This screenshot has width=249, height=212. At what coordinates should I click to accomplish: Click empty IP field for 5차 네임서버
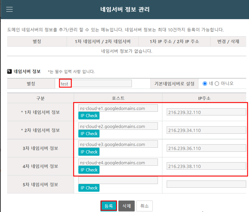pyautogui.click(x=206, y=184)
